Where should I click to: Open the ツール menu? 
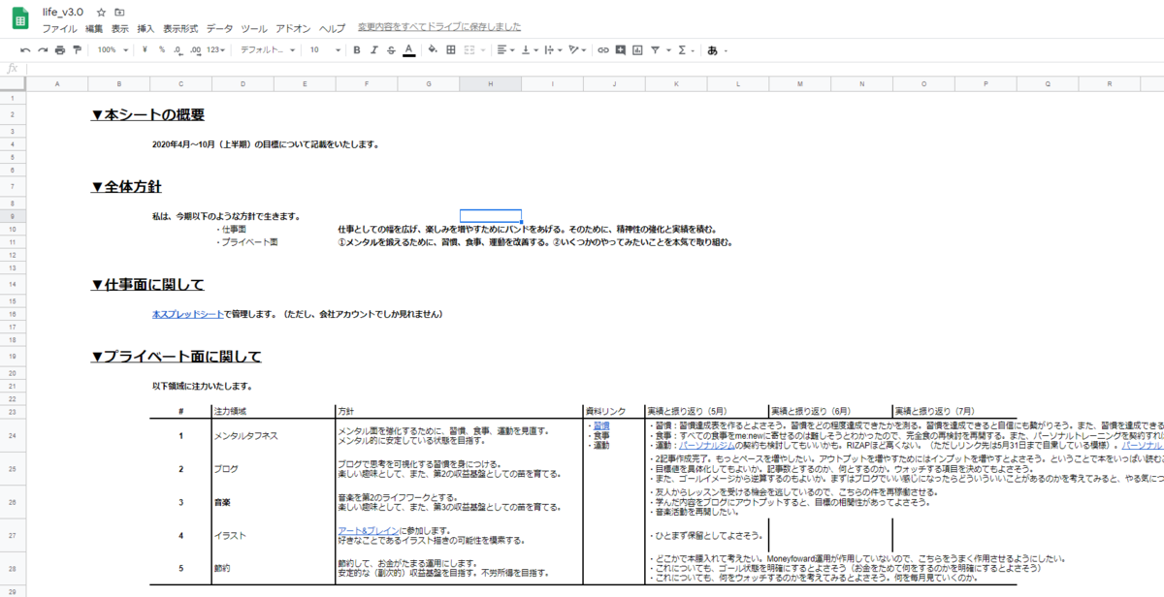(254, 28)
